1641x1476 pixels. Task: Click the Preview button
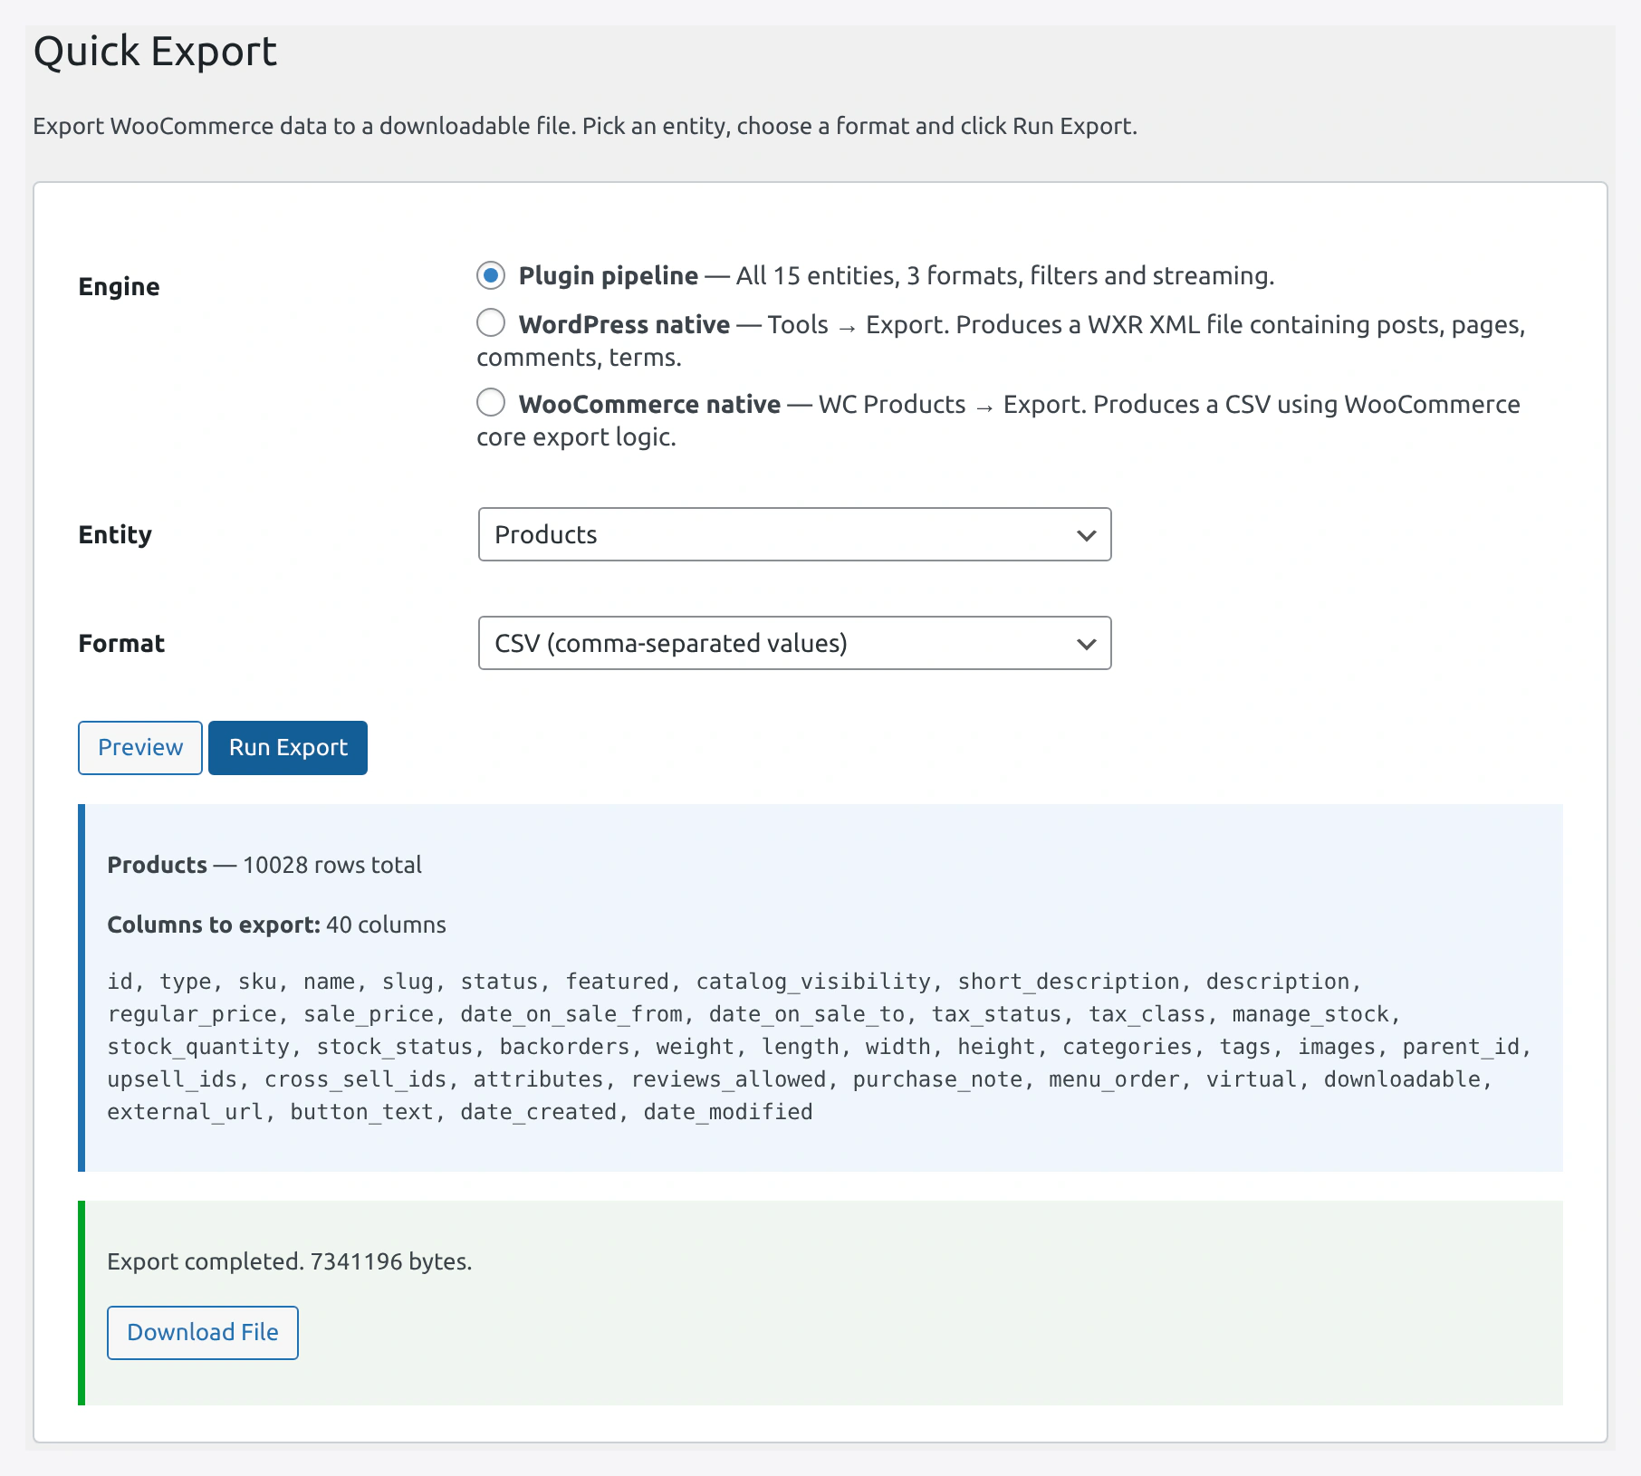coord(140,748)
